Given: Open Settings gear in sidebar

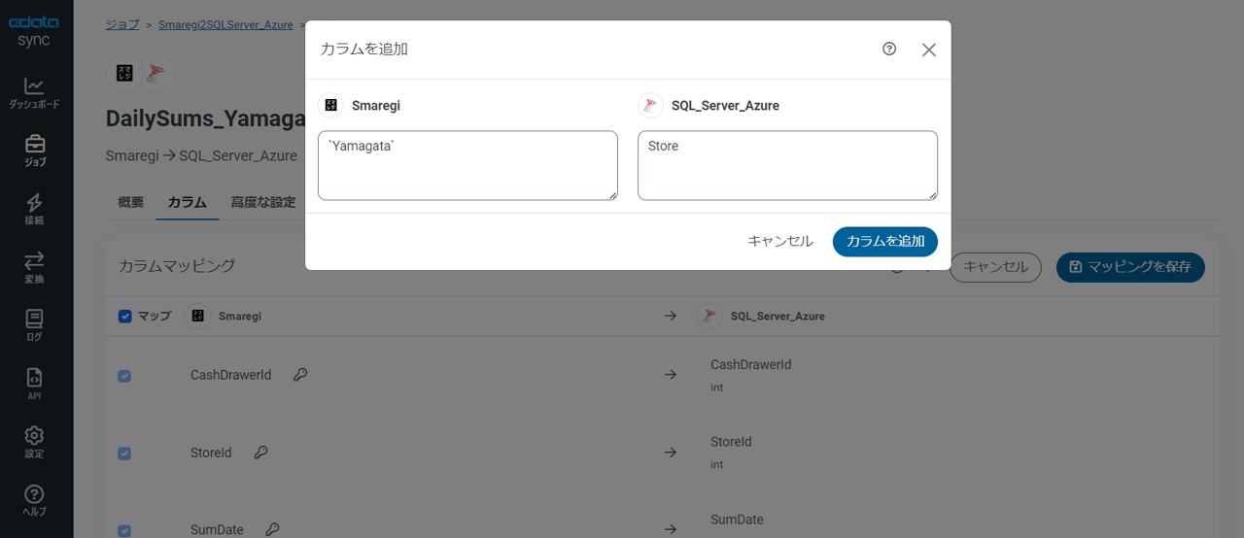Looking at the screenshot, I should tap(35, 443).
